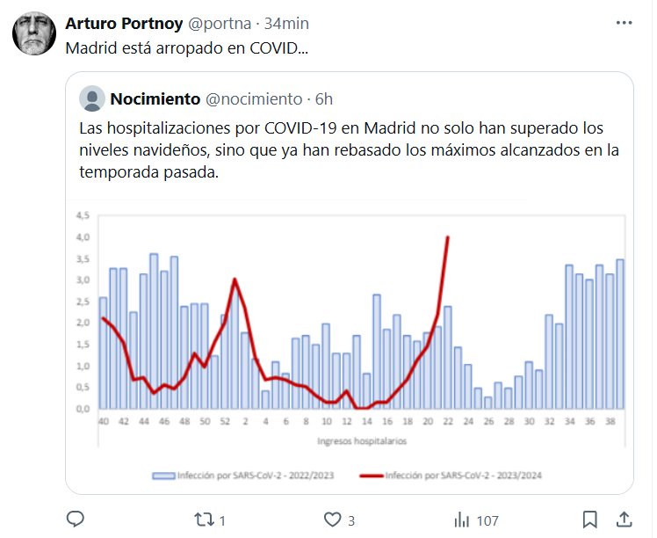The height and width of the screenshot is (538, 657).
Task: Open the quoted tweet's 6h timestamp
Action: (324, 98)
